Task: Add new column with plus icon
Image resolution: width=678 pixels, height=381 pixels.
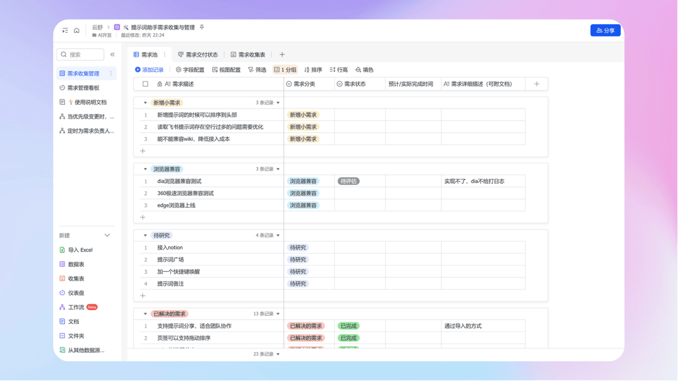Action: 537,84
